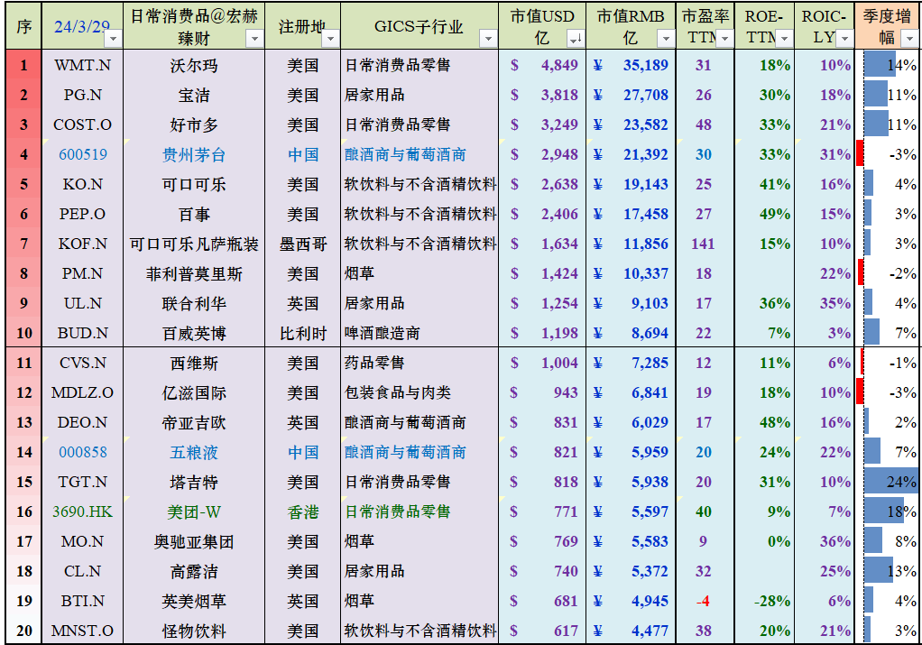
Task: Select ticker cell KOF.N
Action: (82, 244)
